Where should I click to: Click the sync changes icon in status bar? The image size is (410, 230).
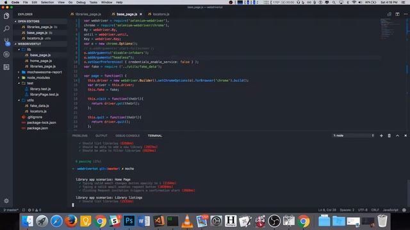click(24, 210)
